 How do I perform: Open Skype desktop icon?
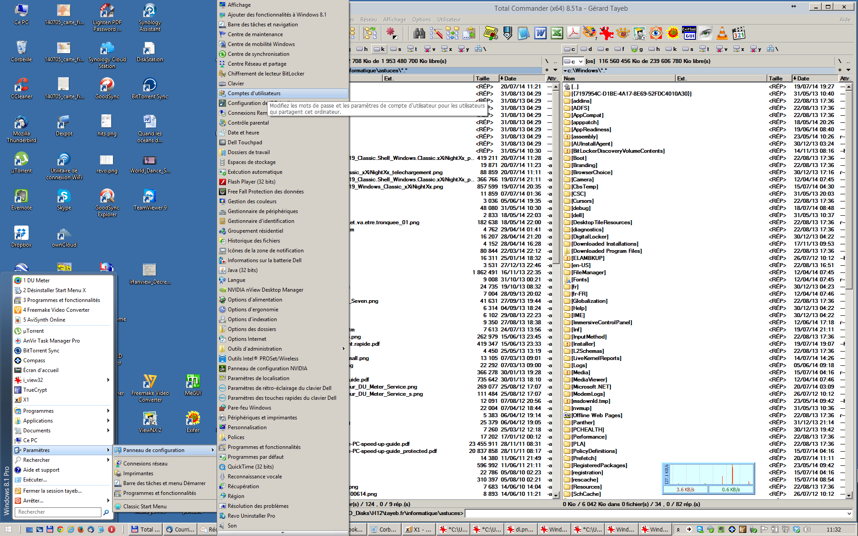64,199
